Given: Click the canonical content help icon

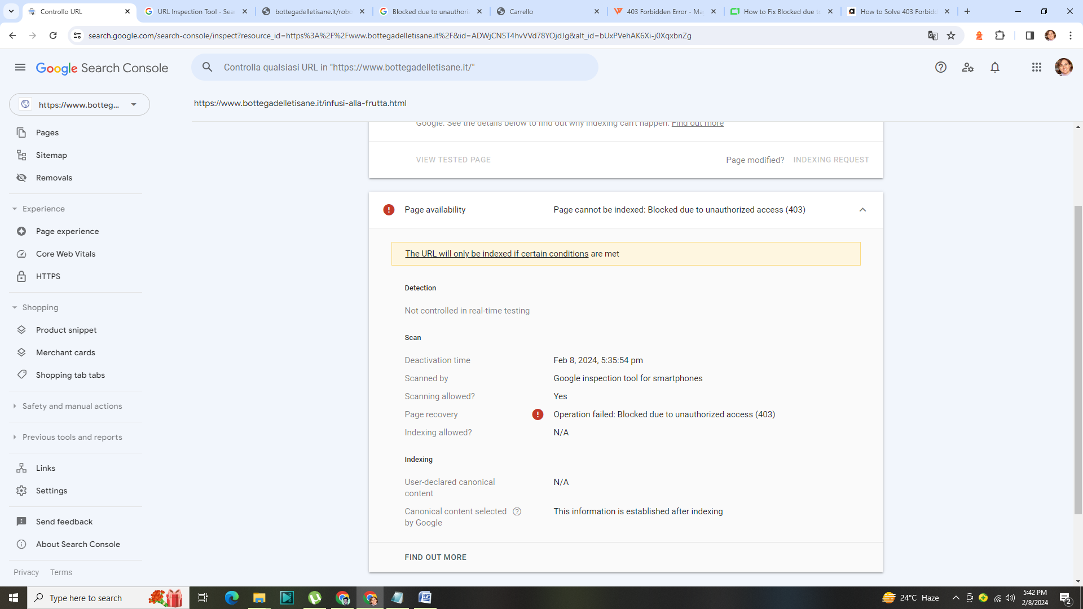Looking at the screenshot, I should point(517,511).
